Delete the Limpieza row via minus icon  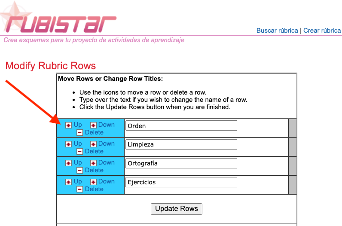click(x=79, y=152)
